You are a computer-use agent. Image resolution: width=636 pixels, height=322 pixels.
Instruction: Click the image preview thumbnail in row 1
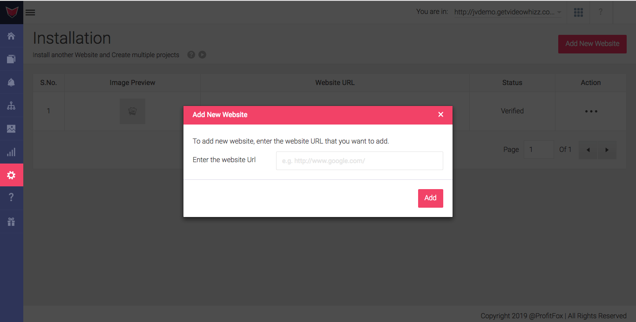tap(132, 111)
